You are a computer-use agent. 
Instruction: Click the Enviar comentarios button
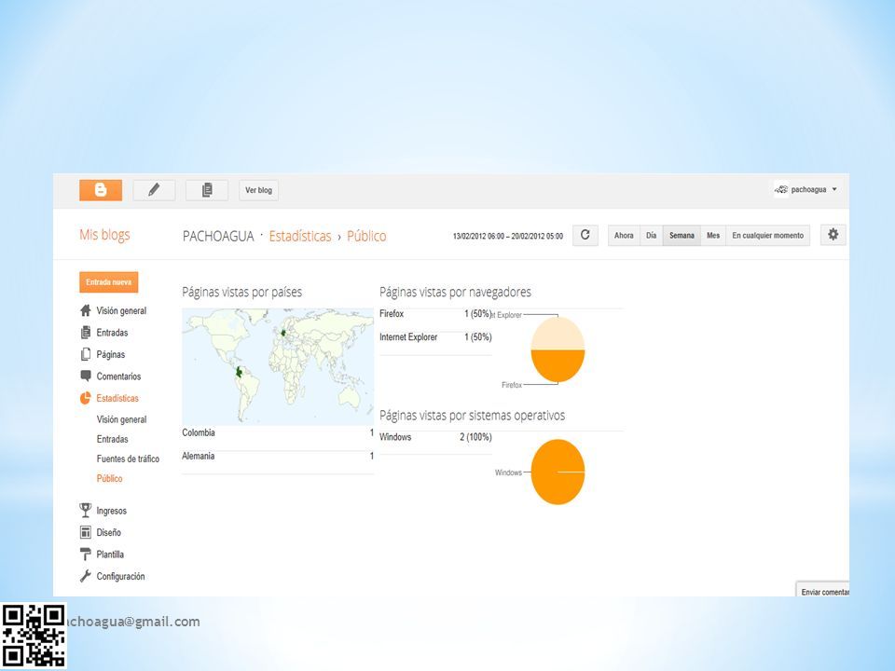[x=823, y=590]
